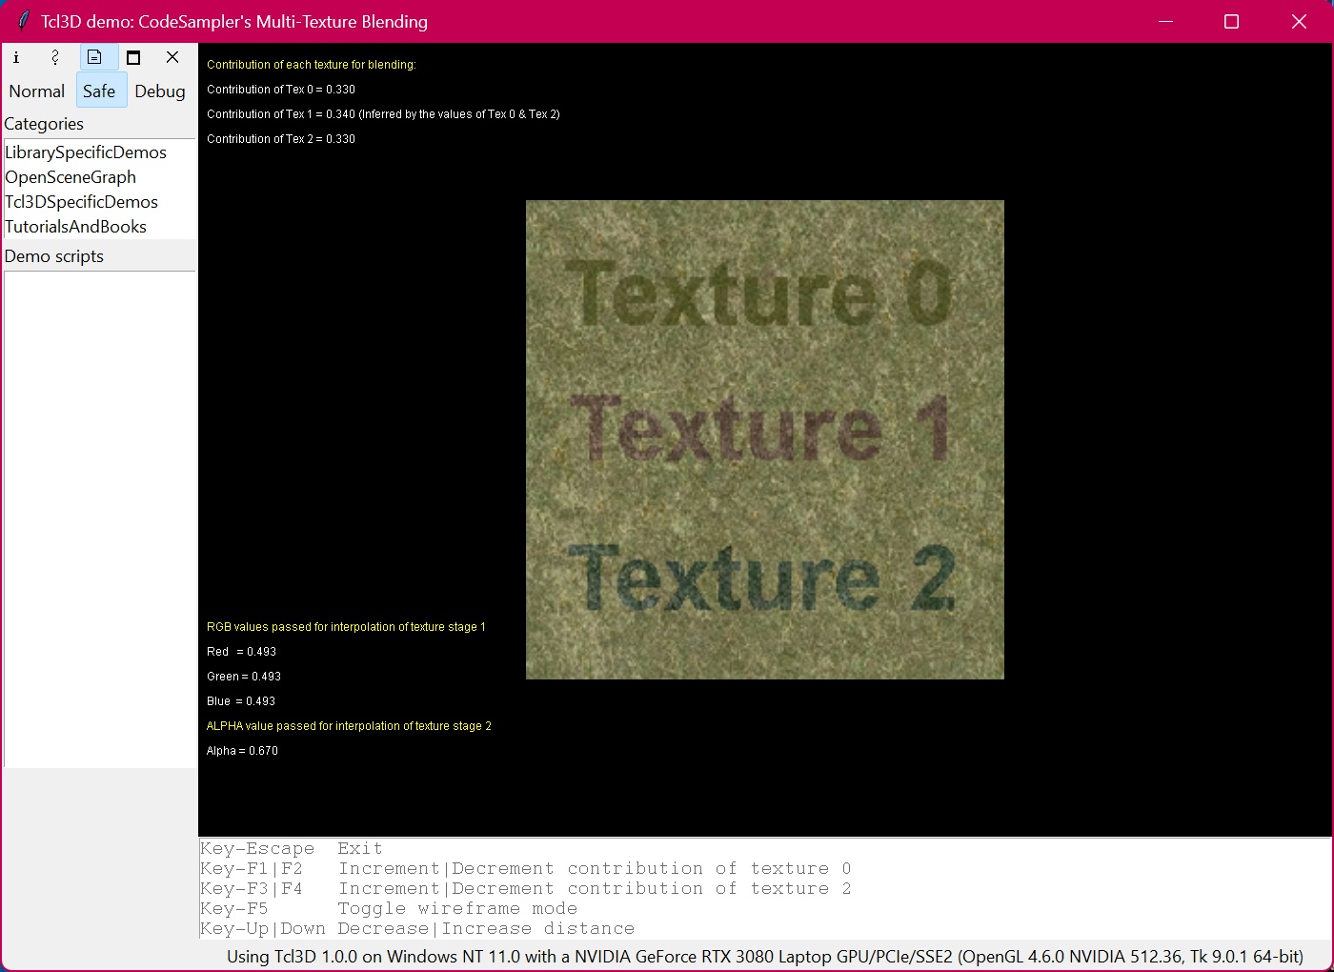
Task: Click the Tcl3D version status bar text
Action: tap(765, 957)
